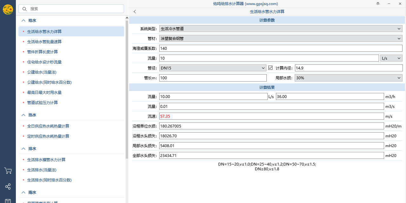
Task: Click the save icon at sidebar bottom
Action: tap(8, 200)
